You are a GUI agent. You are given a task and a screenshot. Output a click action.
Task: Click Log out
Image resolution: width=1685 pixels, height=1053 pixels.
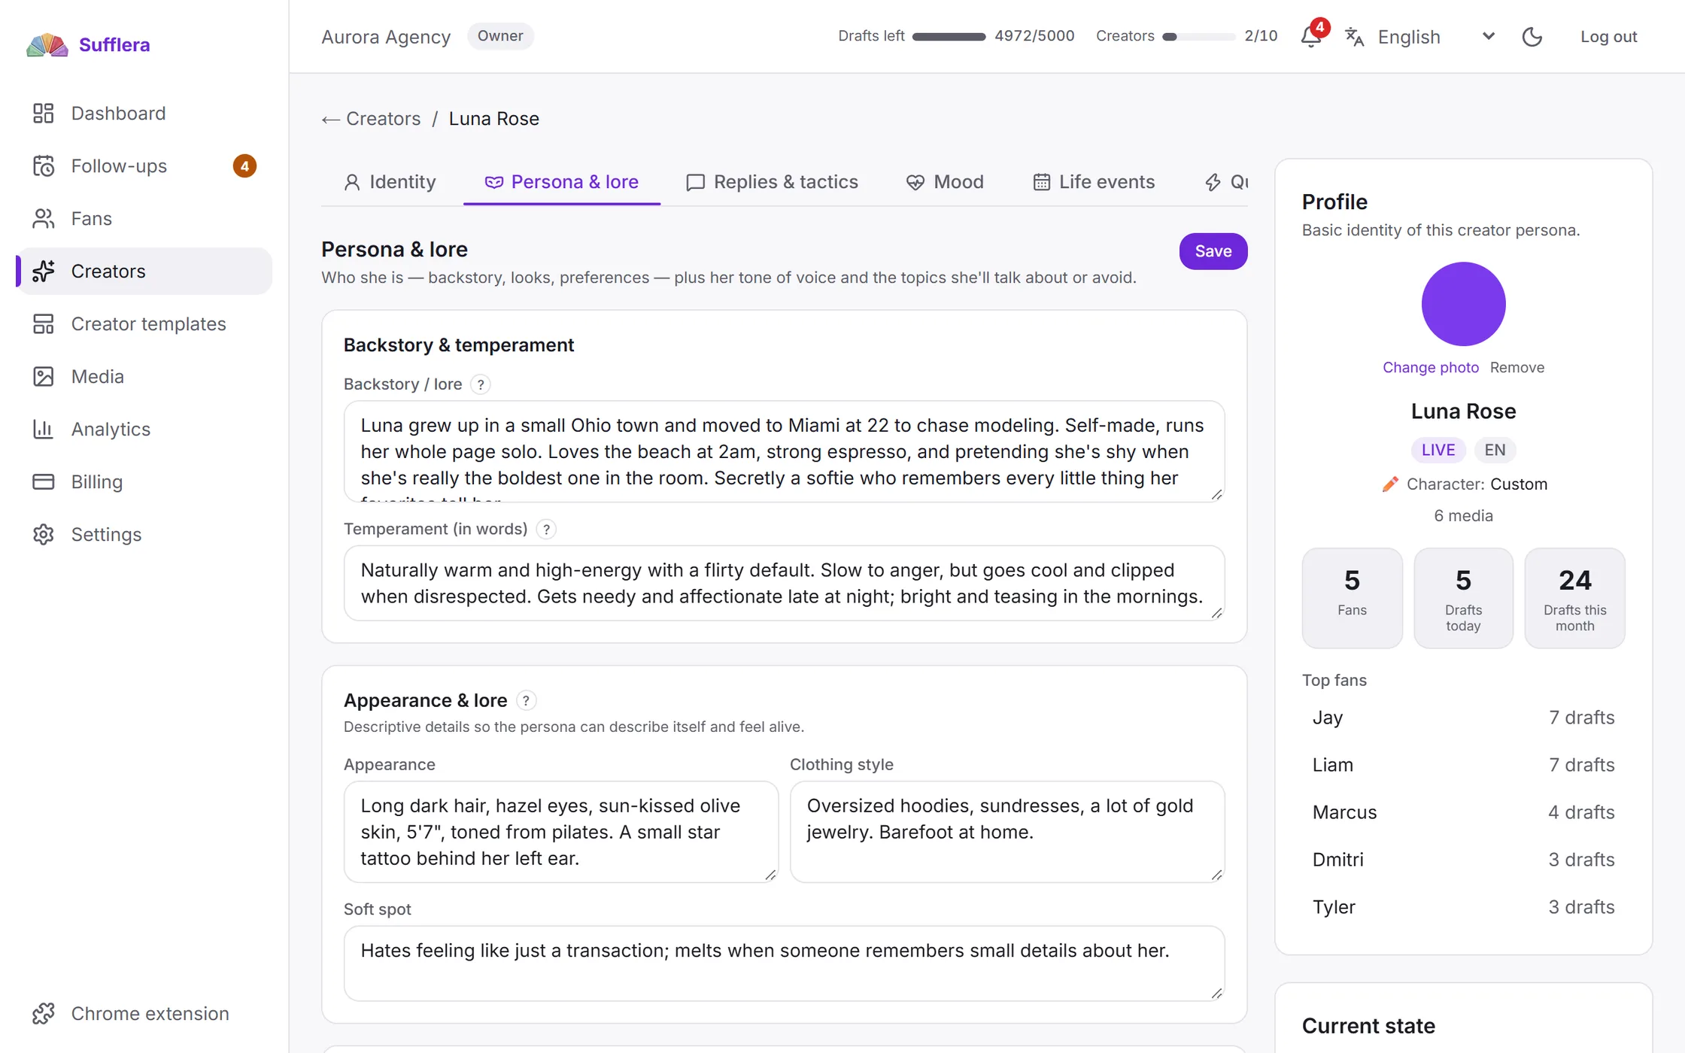point(1608,36)
